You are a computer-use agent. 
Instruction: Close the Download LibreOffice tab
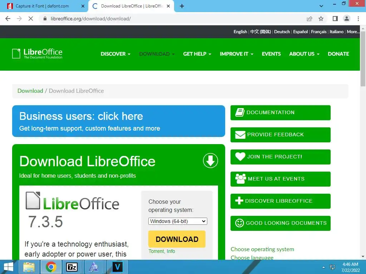point(168,6)
